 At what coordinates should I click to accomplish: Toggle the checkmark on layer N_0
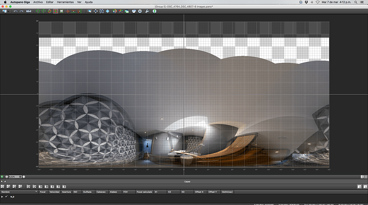click(6, 196)
